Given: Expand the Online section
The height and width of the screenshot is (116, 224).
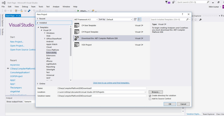Looking at the screenshot, I should click(x=38, y=84).
